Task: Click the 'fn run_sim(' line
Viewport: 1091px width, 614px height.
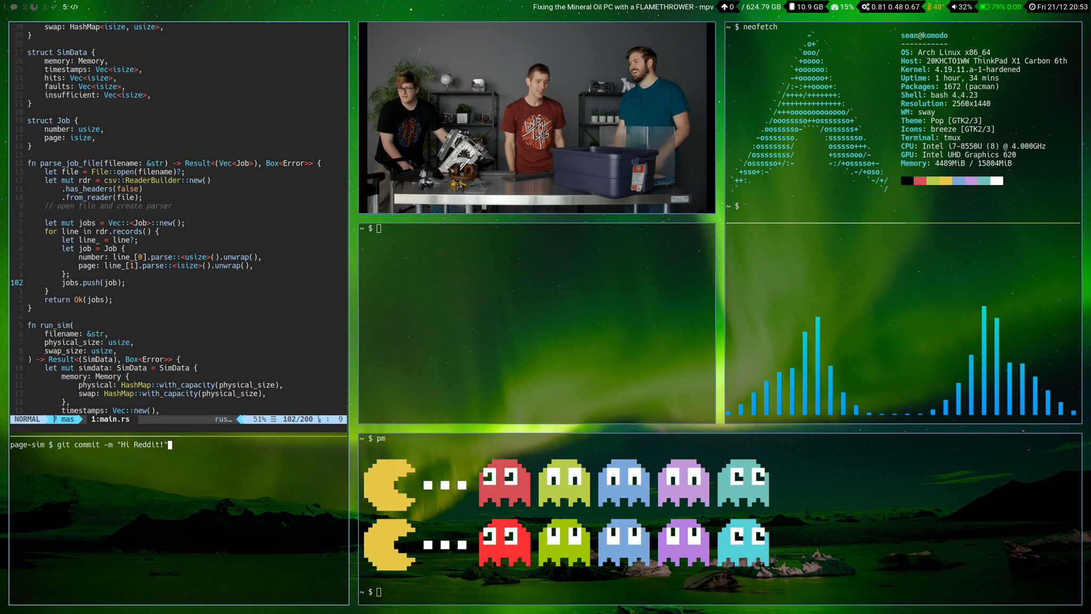Action: pos(51,325)
